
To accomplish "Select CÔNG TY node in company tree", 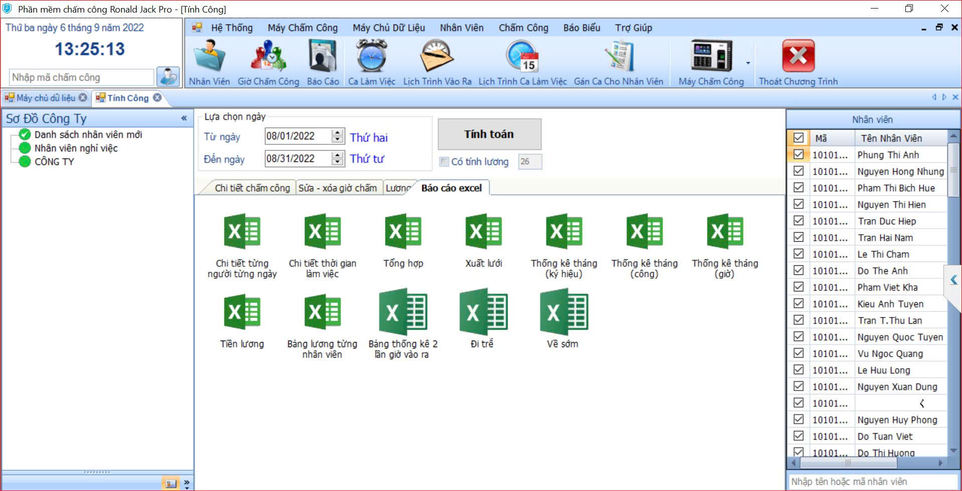I will (x=54, y=161).
